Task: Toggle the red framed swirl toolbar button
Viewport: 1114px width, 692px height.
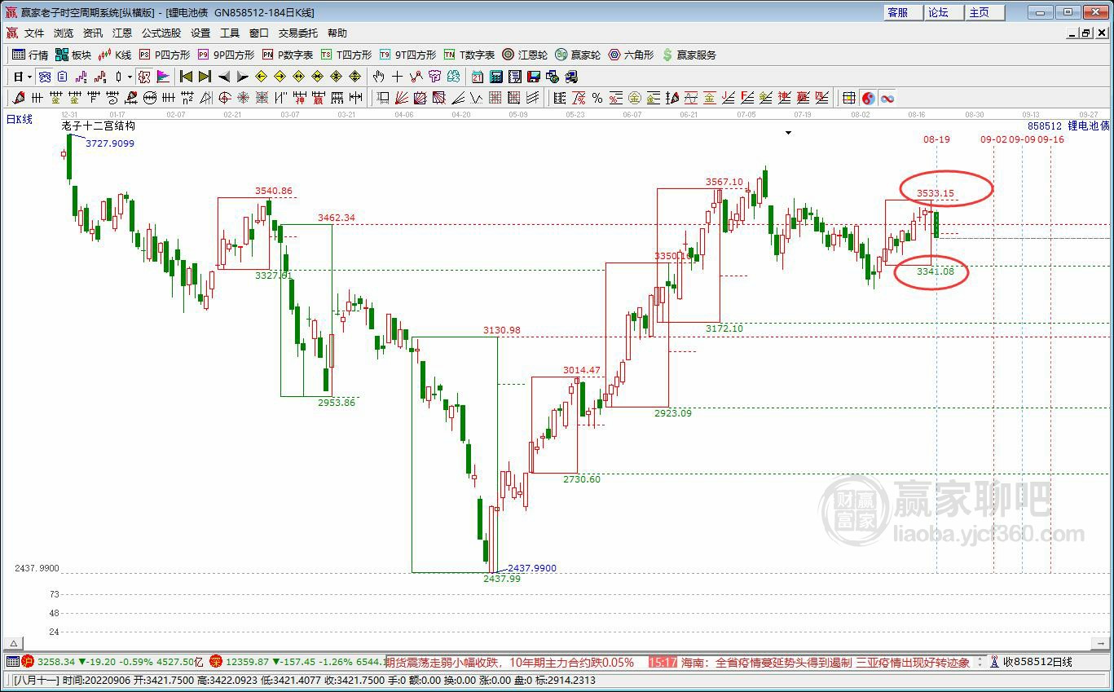Action: [x=143, y=77]
